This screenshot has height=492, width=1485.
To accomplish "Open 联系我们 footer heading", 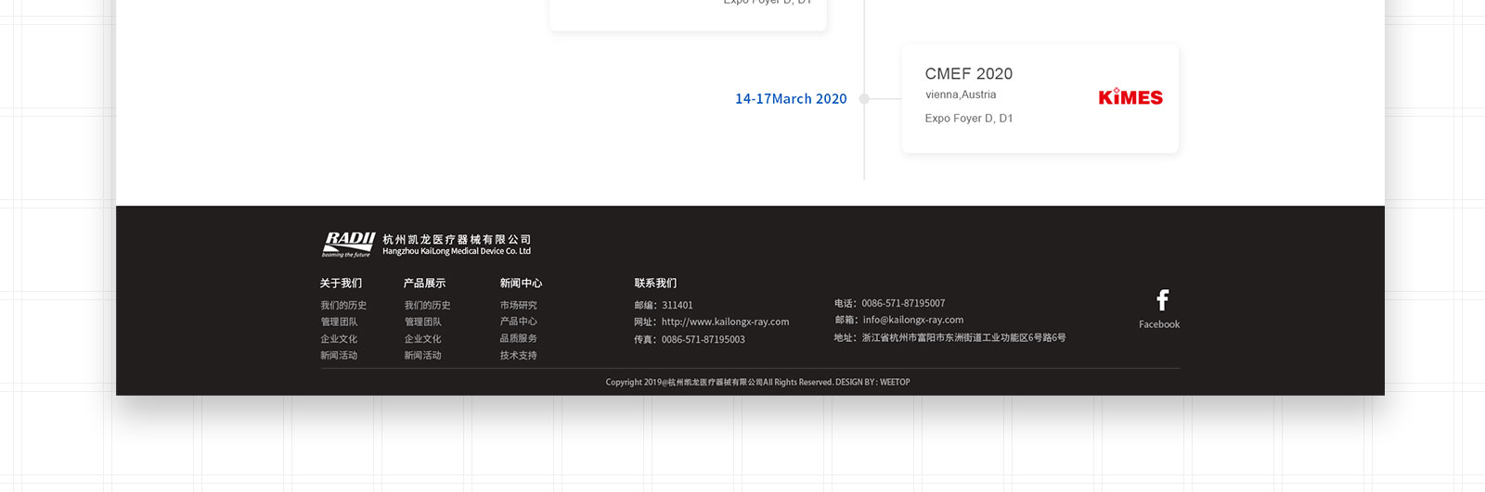I will pos(655,284).
